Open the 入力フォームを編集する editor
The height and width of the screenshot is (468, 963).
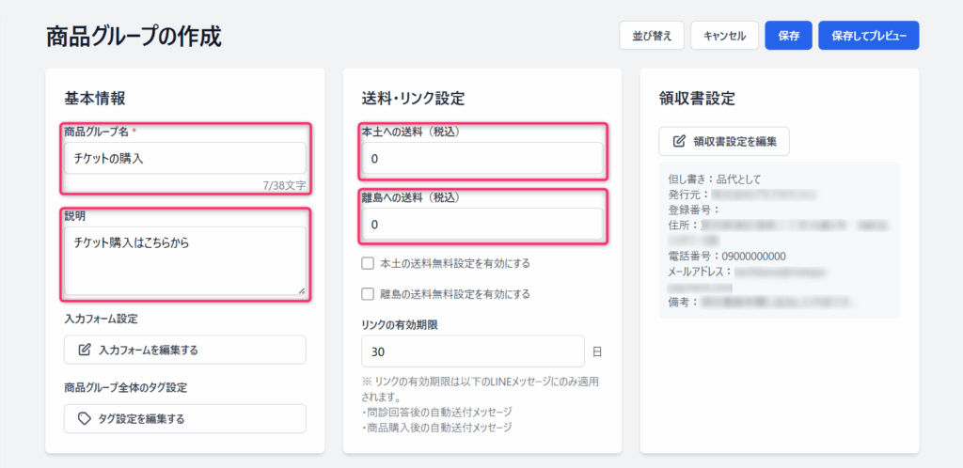click(x=185, y=350)
